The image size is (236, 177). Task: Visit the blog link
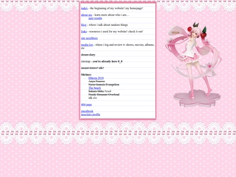point(83,25)
